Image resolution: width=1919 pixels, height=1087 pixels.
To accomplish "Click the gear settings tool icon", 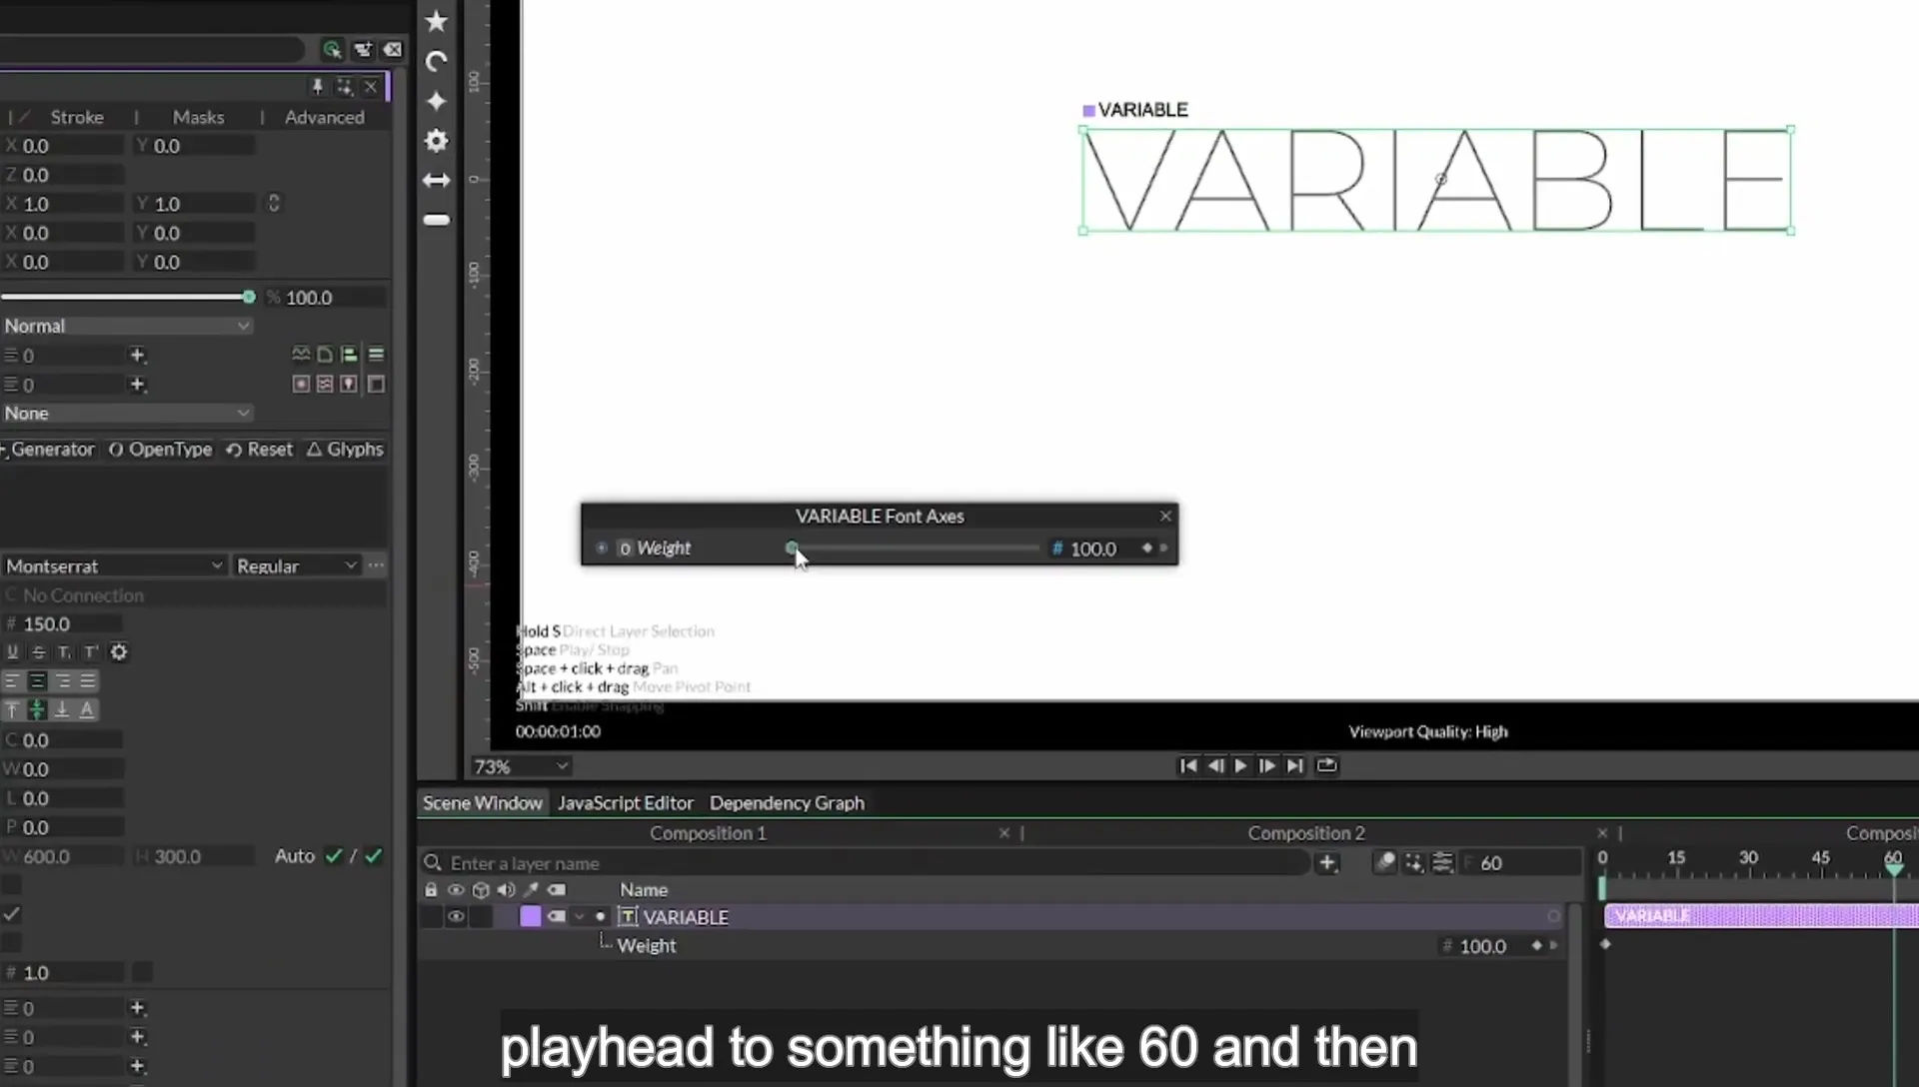I will (x=436, y=141).
